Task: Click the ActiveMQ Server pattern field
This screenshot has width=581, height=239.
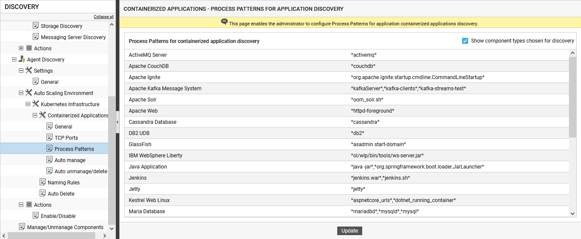Action: coord(364,55)
